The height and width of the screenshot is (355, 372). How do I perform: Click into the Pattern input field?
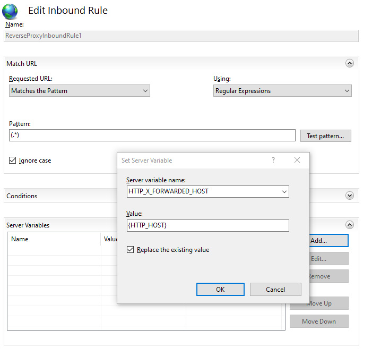coord(152,135)
